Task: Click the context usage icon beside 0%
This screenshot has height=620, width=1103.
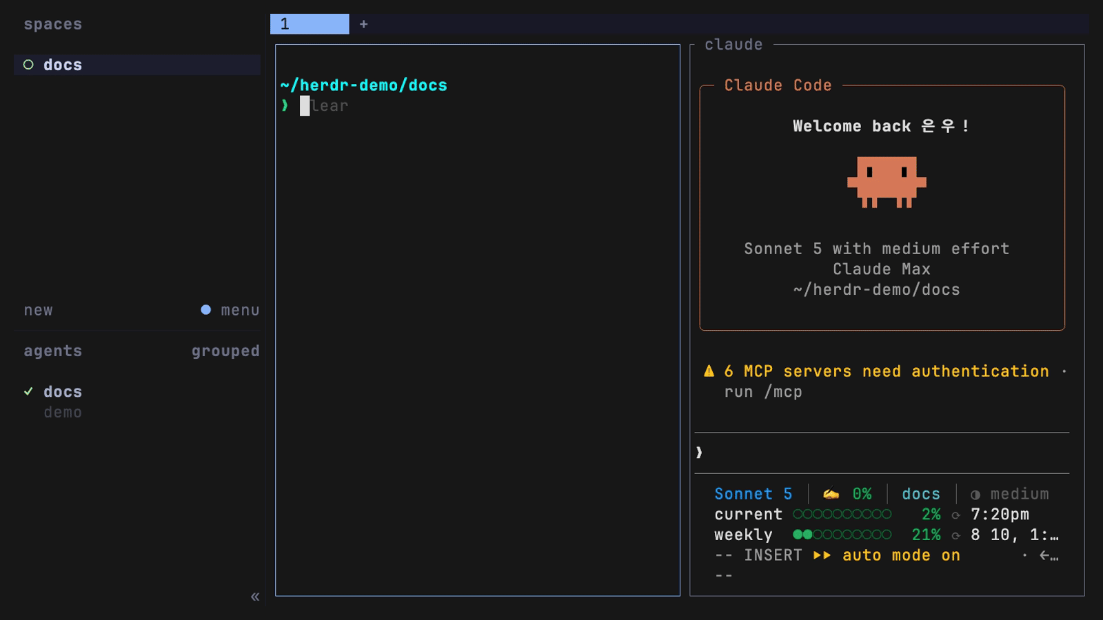Action: coord(831,494)
